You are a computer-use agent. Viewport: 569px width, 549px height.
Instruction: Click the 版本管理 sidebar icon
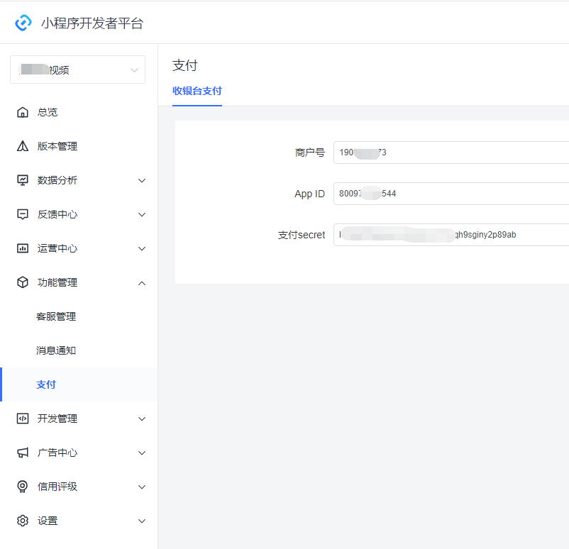click(23, 146)
